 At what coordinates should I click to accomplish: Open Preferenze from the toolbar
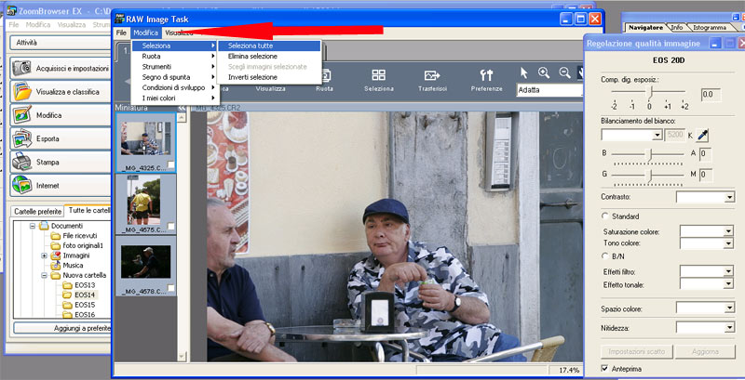pos(485,79)
